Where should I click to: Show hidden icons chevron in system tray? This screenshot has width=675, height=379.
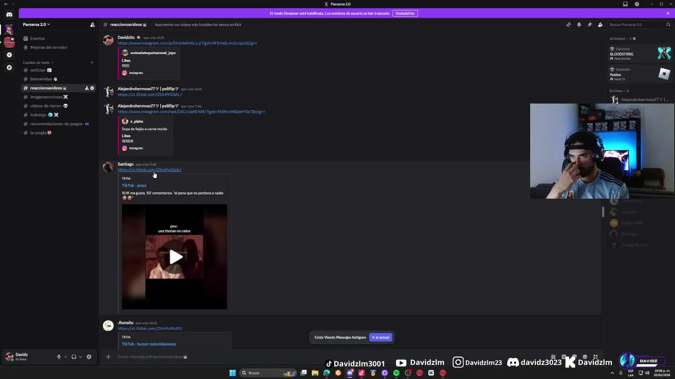tap(612, 373)
